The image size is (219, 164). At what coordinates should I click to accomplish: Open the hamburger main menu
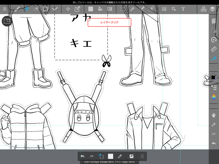click(x=5, y=9)
